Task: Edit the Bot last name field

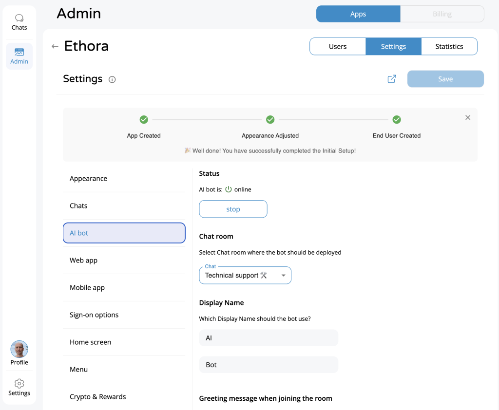Action: [269, 365]
